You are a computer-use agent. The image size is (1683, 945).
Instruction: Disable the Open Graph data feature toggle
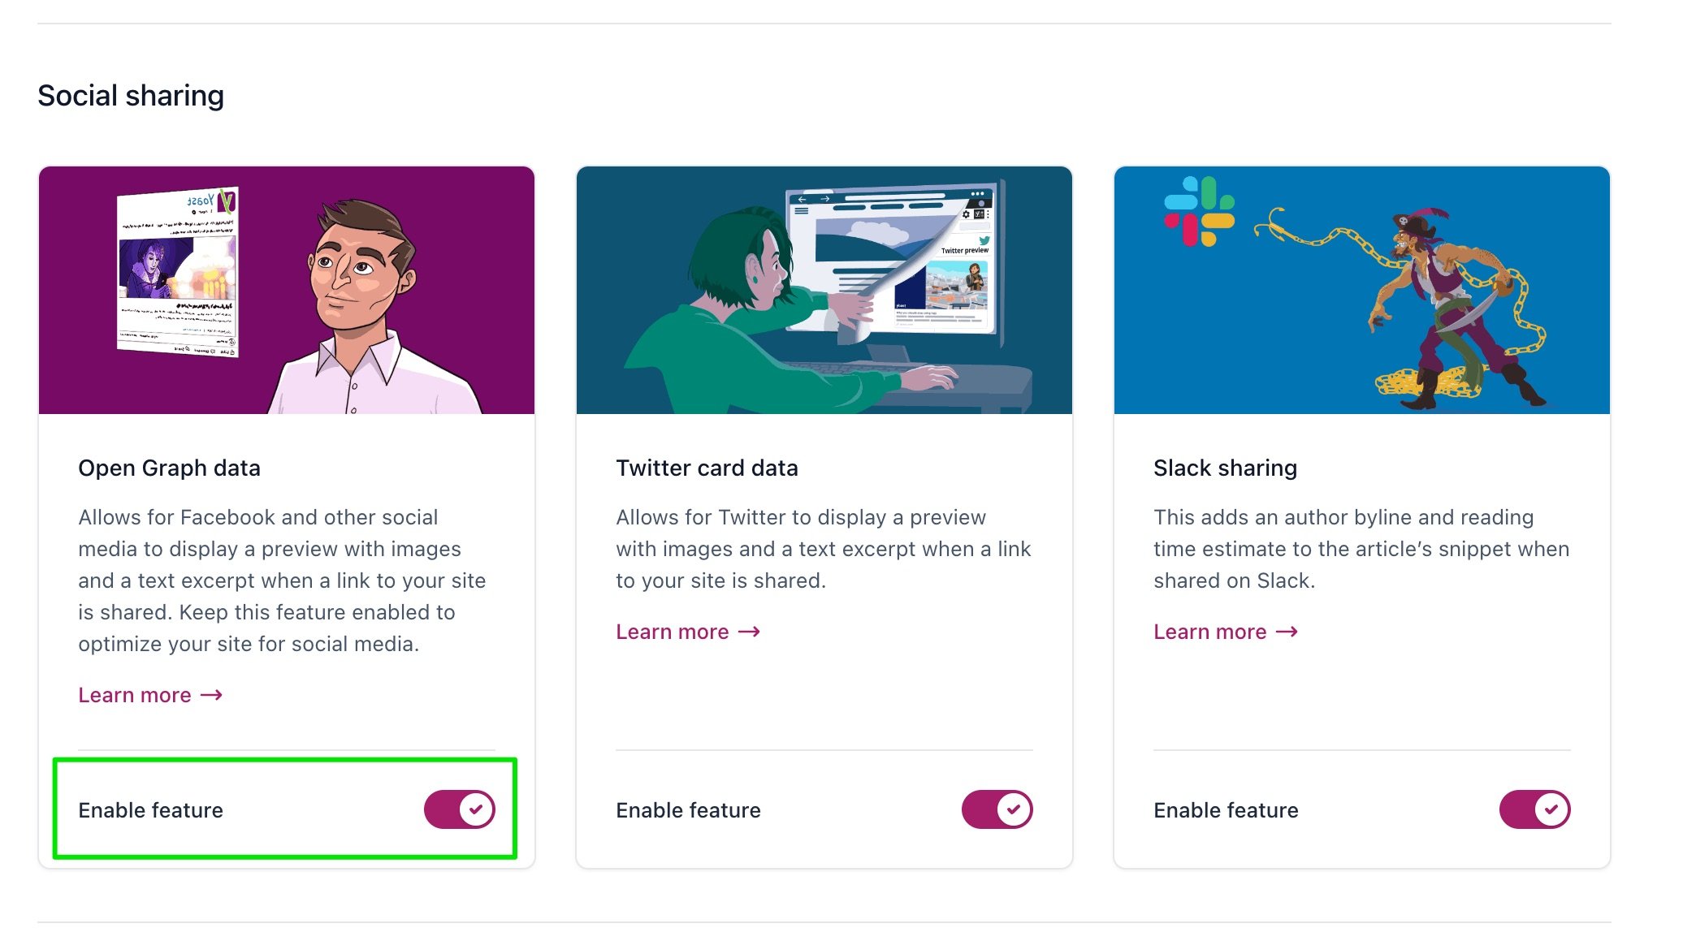tap(459, 809)
